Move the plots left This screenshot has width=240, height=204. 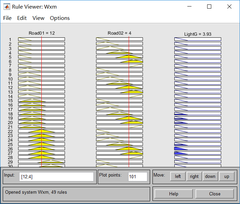click(x=178, y=176)
